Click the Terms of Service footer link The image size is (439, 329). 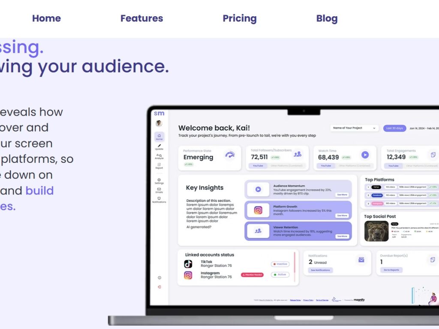pyautogui.click(x=322, y=300)
